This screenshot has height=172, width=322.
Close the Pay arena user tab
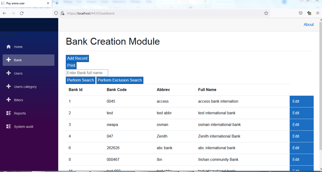coord(48,3)
